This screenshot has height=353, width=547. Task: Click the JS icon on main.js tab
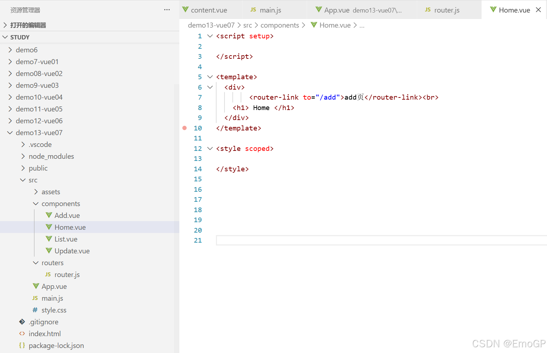pos(253,10)
